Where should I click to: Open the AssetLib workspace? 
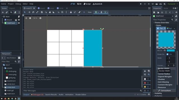(x=97, y=4)
